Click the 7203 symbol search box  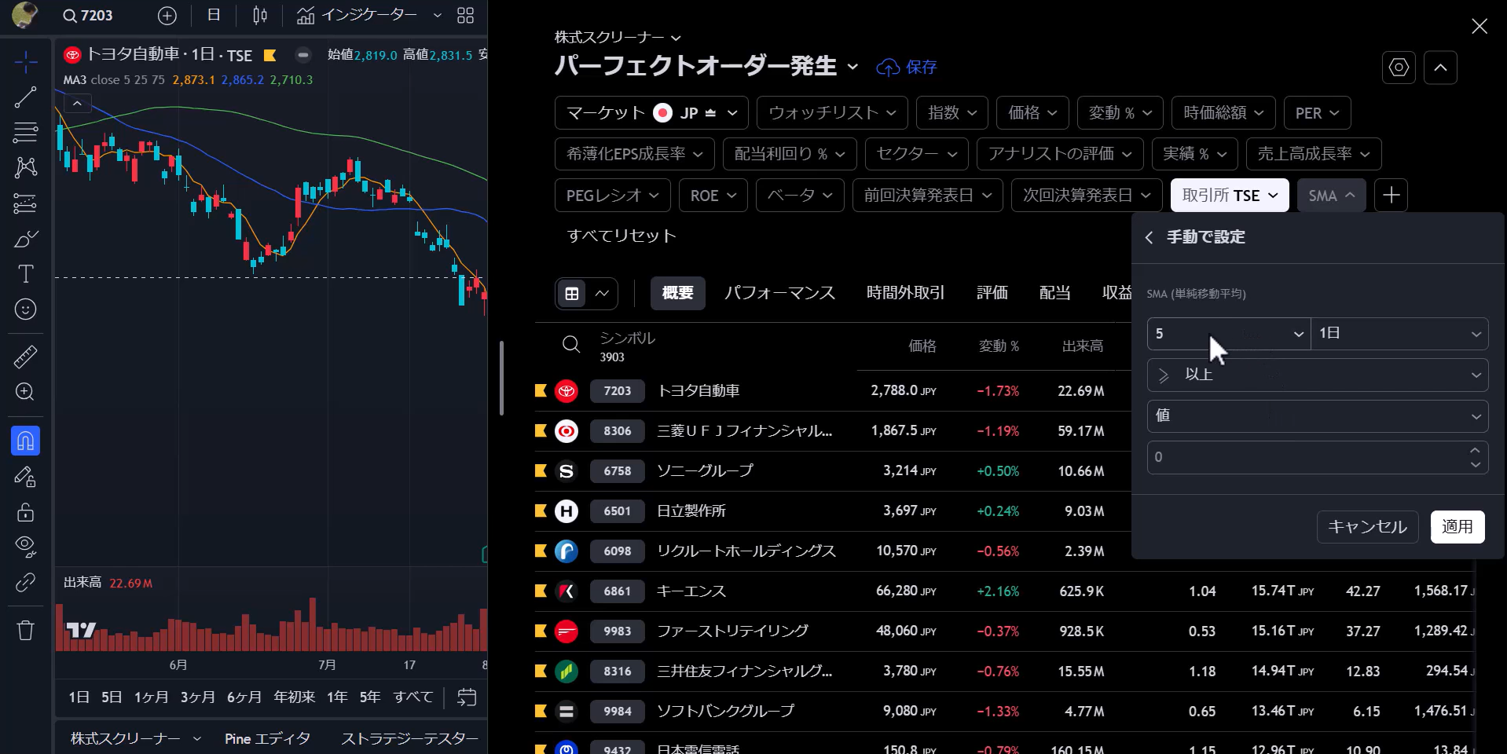tap(89, 16)
